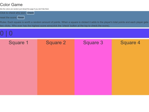Click the 'btw the colors are random' note
The height and width of the screenshot is (112, 149).
(x=25, y=9)
